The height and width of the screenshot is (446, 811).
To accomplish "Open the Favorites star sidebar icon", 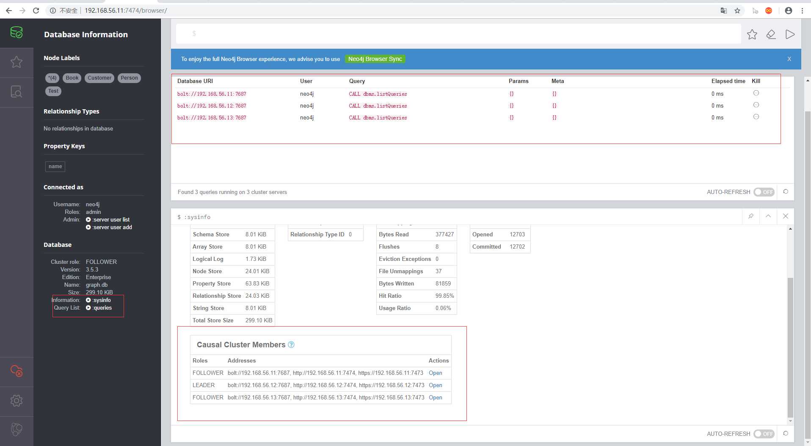I will click(x=17, y=62).
